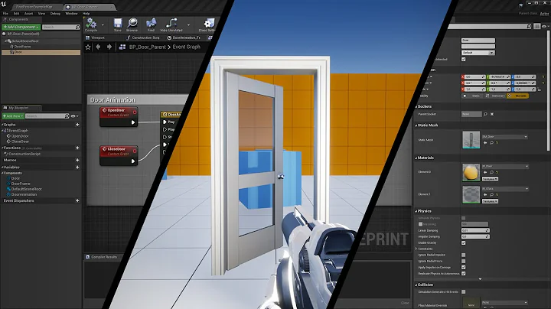
Task: Click the magnifier icon beside Parent Socket
Action: click(x=486, y=114)
